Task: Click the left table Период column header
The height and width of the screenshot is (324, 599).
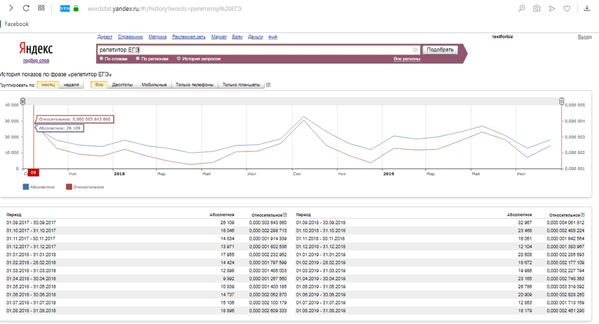Action: pyautogui.click(x=14, y=215)
